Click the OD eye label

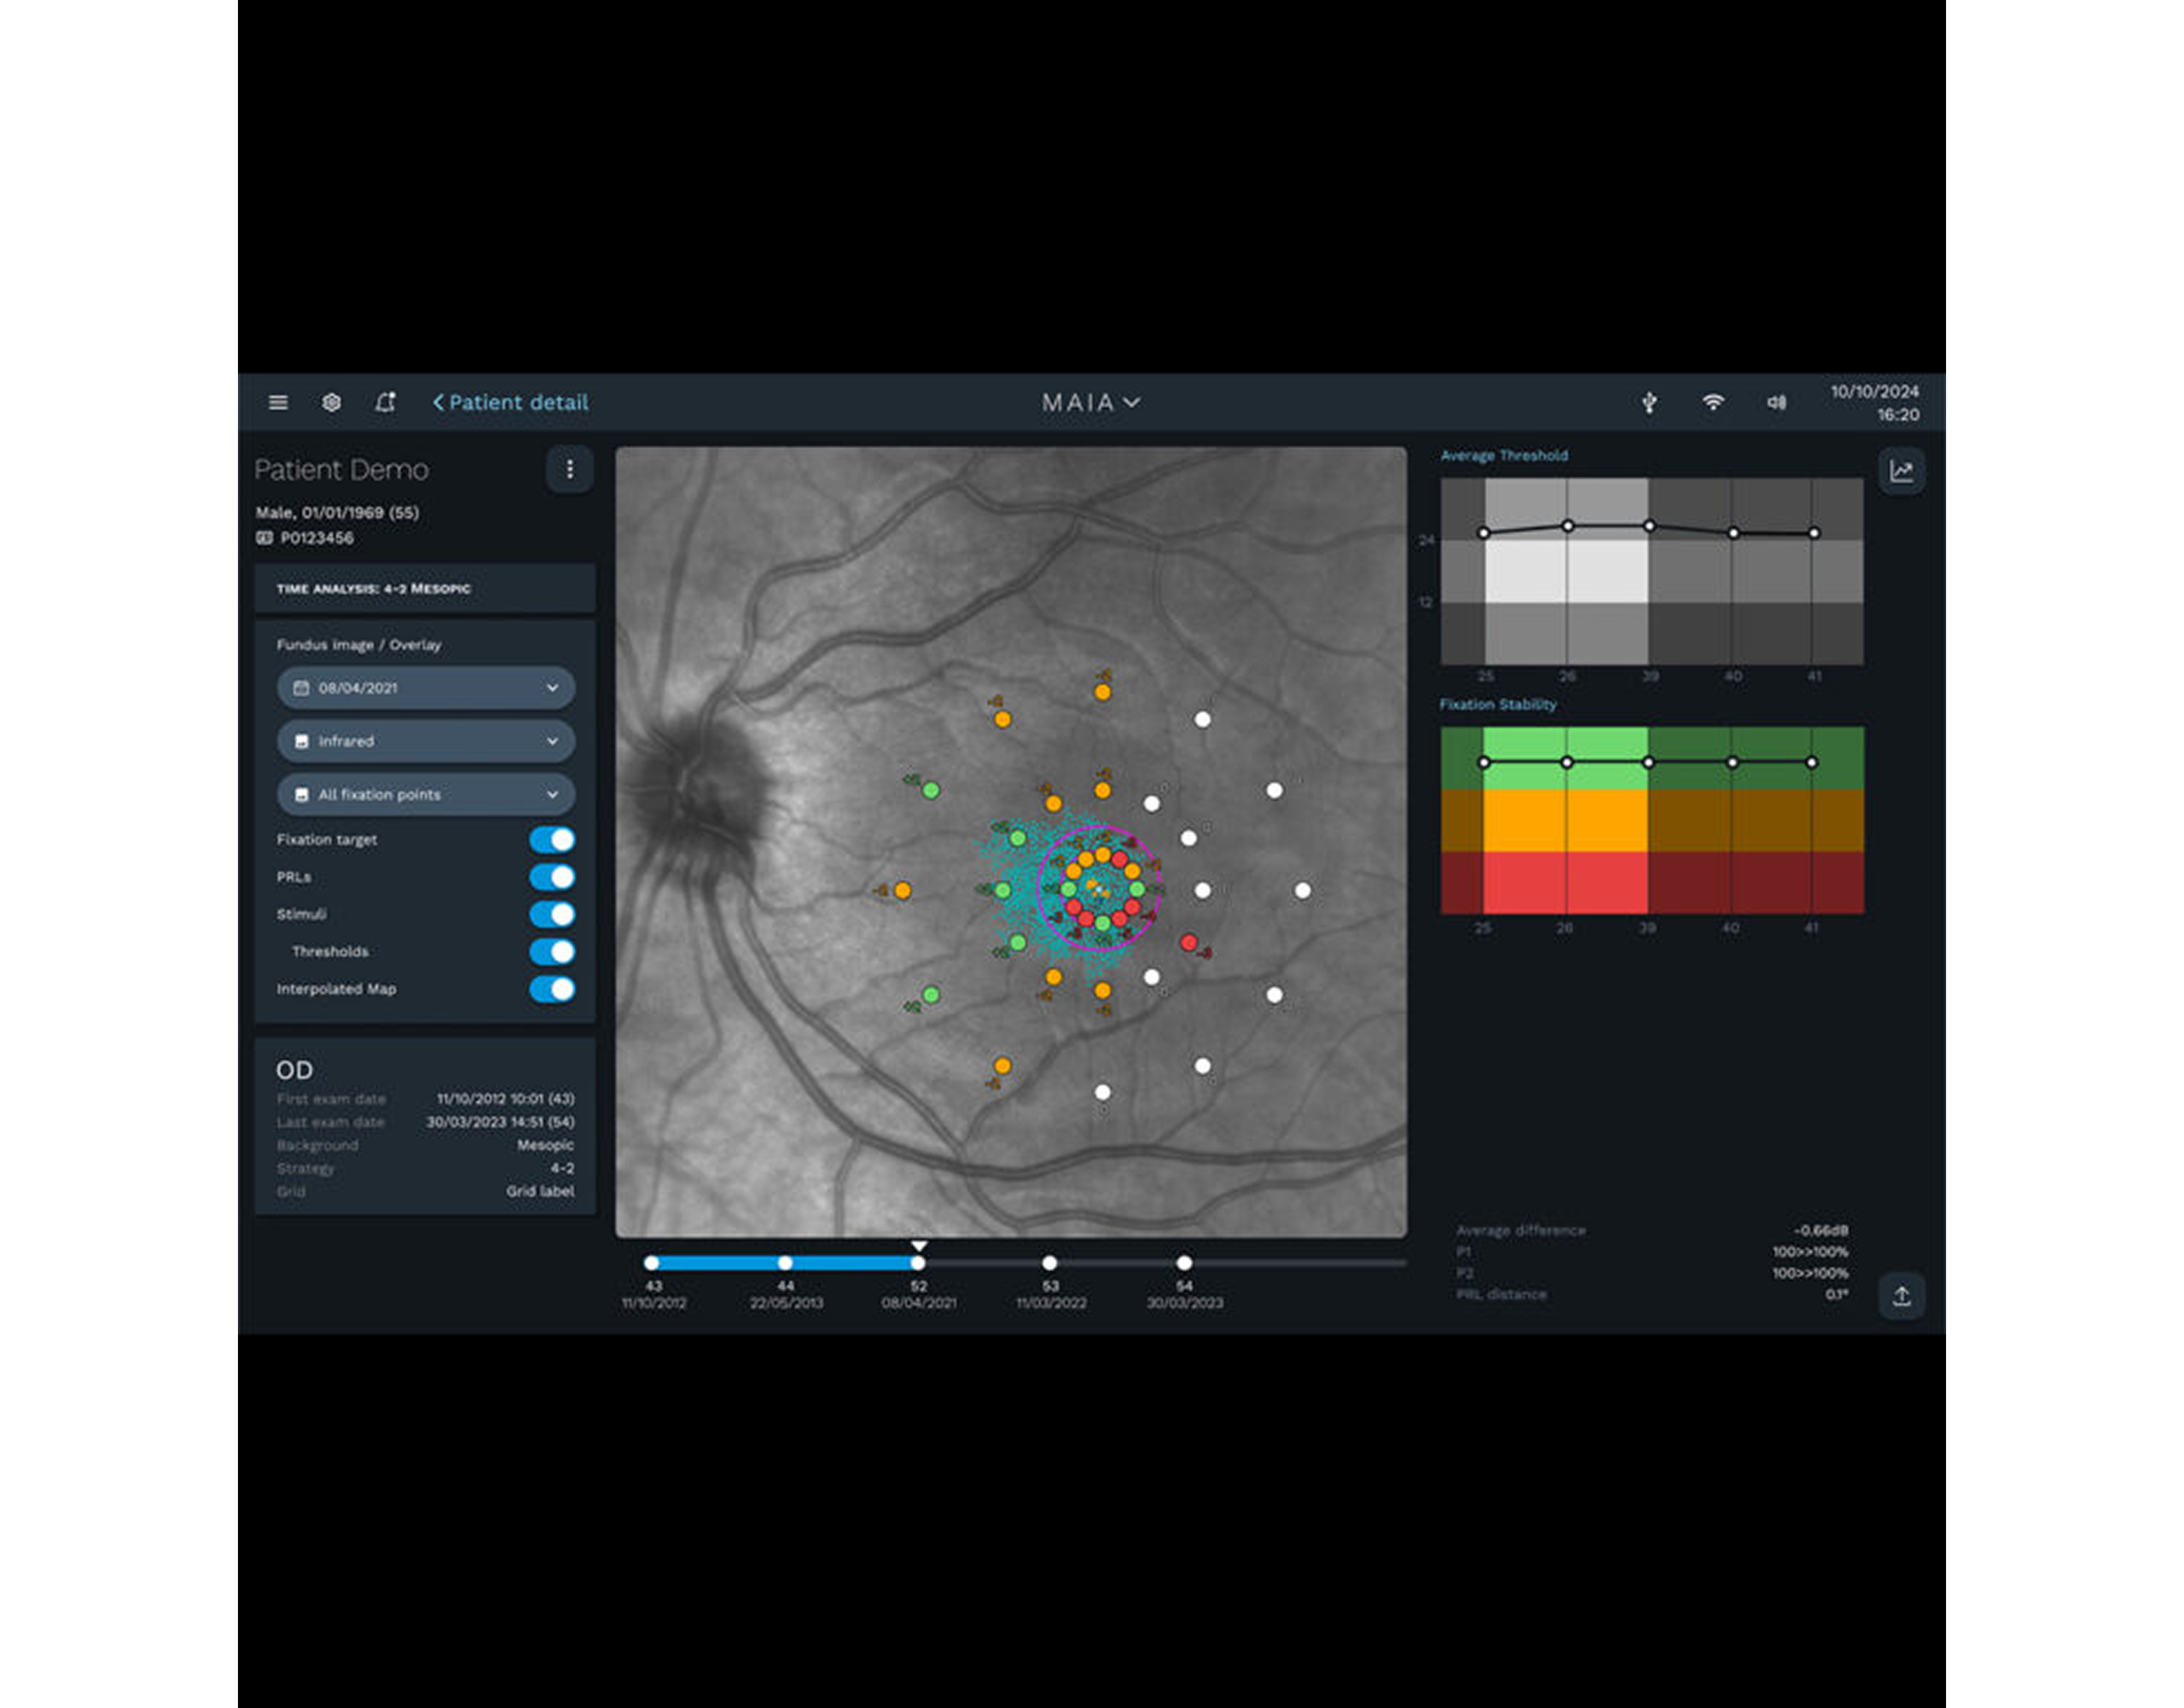[x=294, y=1070]
